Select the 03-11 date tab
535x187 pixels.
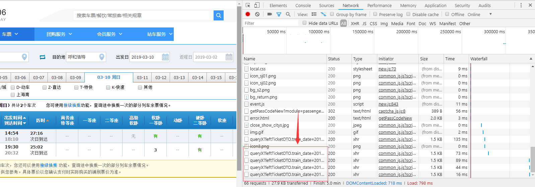(142, 77)
